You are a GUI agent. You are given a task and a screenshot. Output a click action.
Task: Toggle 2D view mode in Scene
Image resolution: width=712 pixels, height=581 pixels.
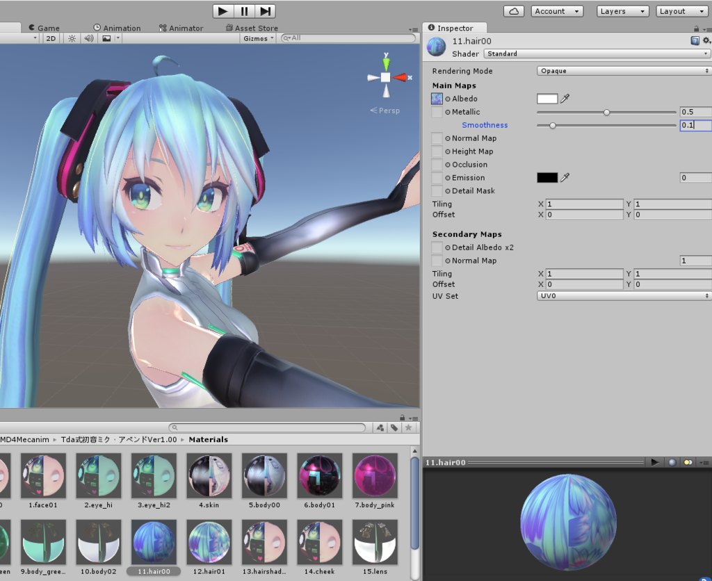pos(51,39)
